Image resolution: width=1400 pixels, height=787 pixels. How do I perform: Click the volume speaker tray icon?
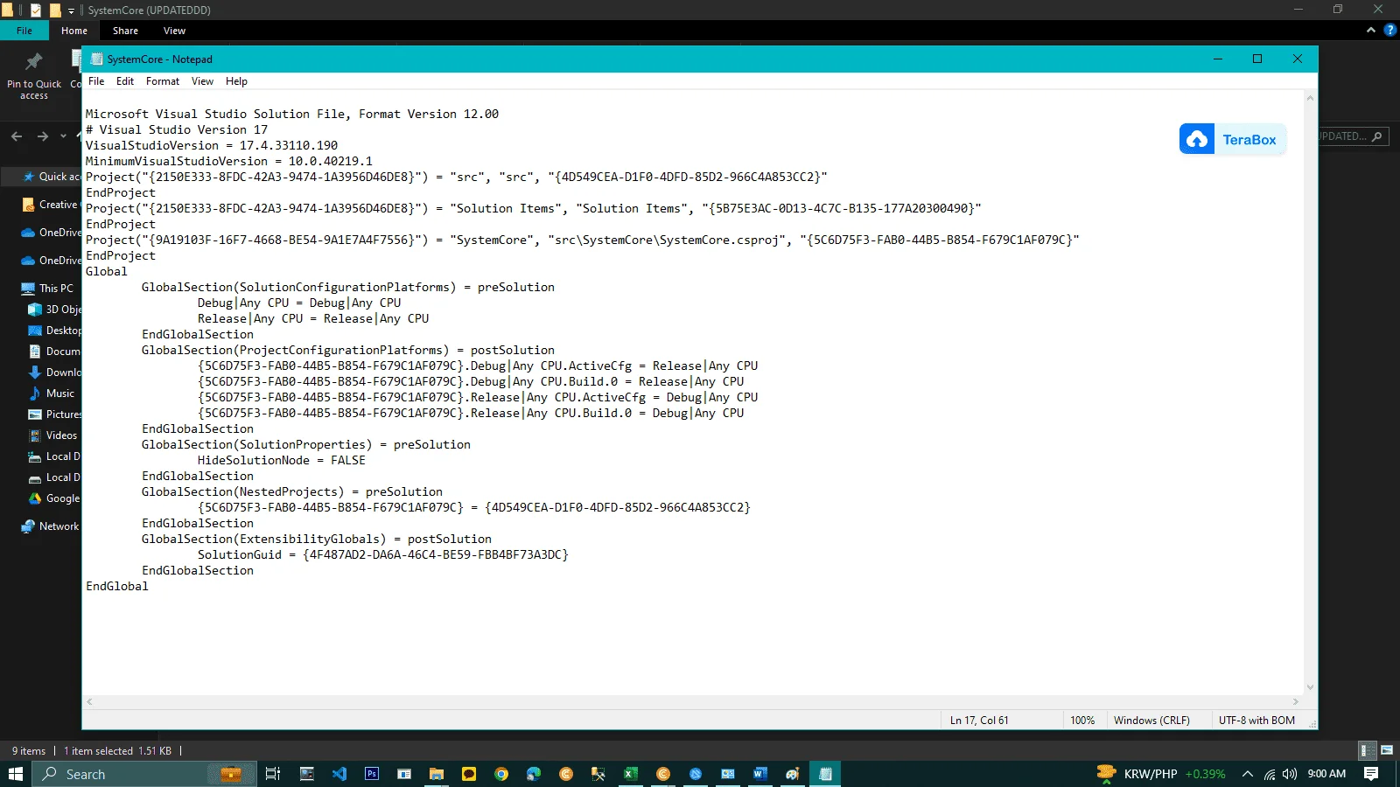pyautogui.click(x=1290, y=774)
